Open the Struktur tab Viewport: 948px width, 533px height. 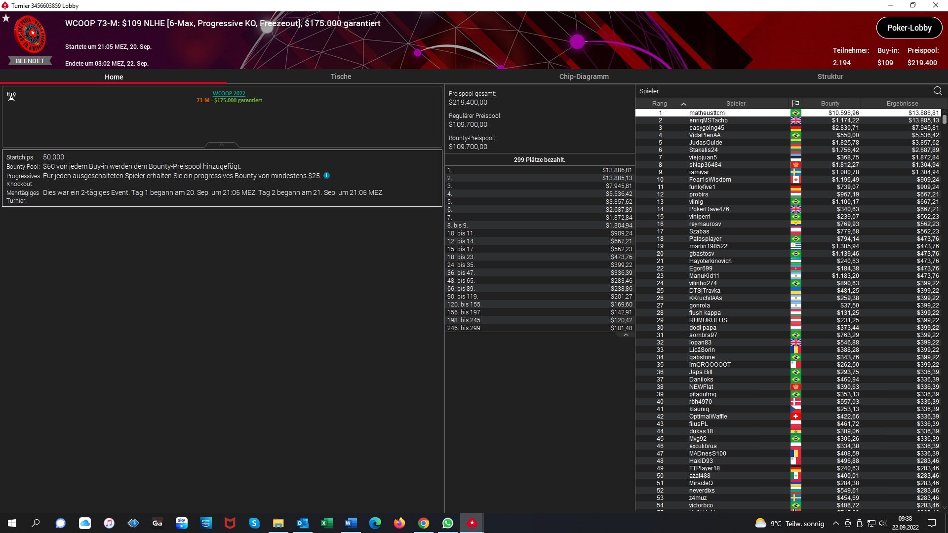[830, 76]
